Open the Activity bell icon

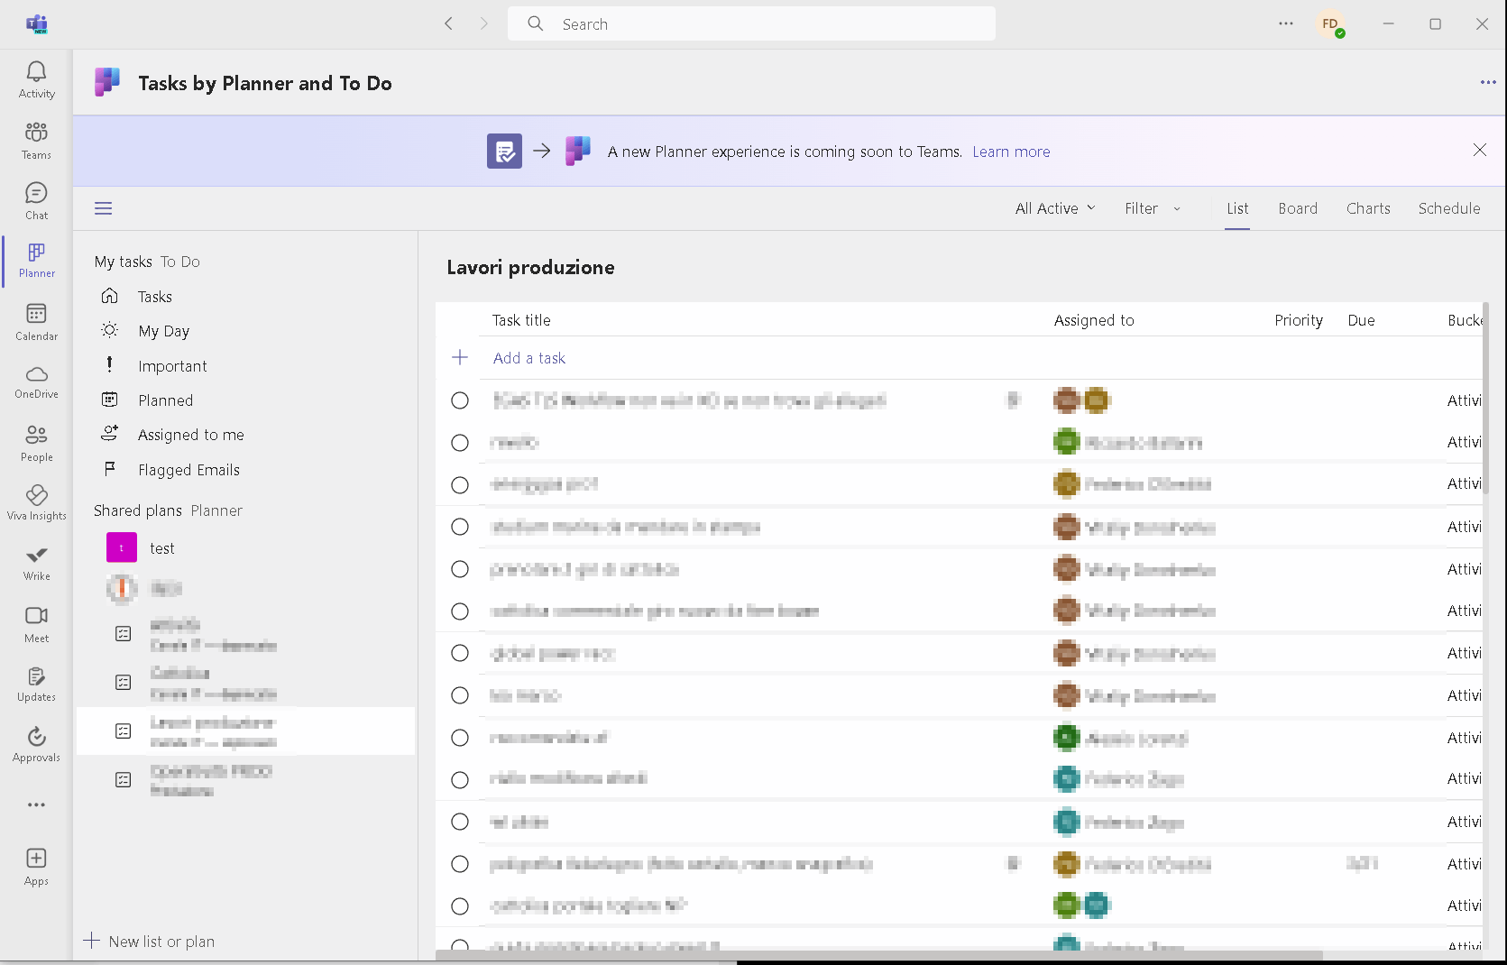(x=36, y=79)
